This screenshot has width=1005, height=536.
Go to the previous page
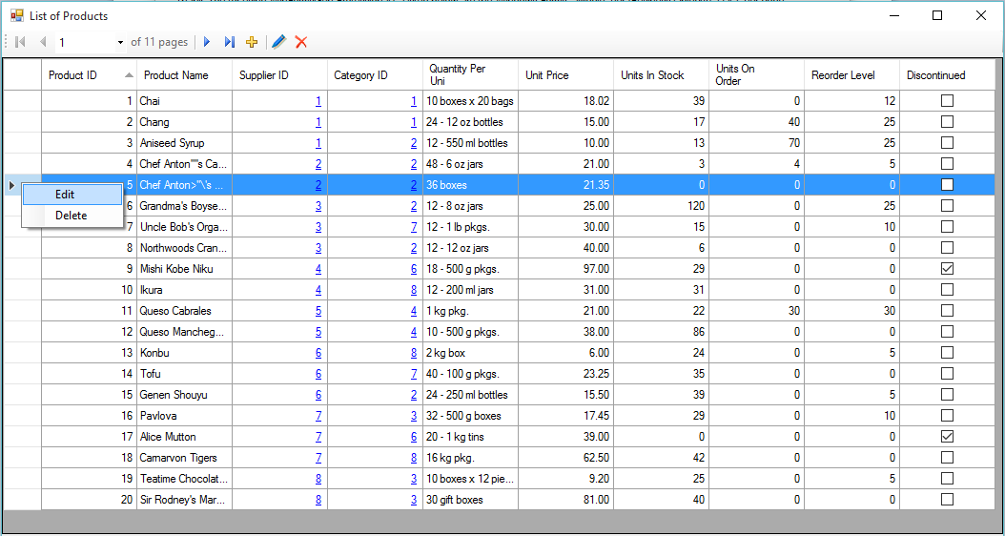(x=43, y=42)
